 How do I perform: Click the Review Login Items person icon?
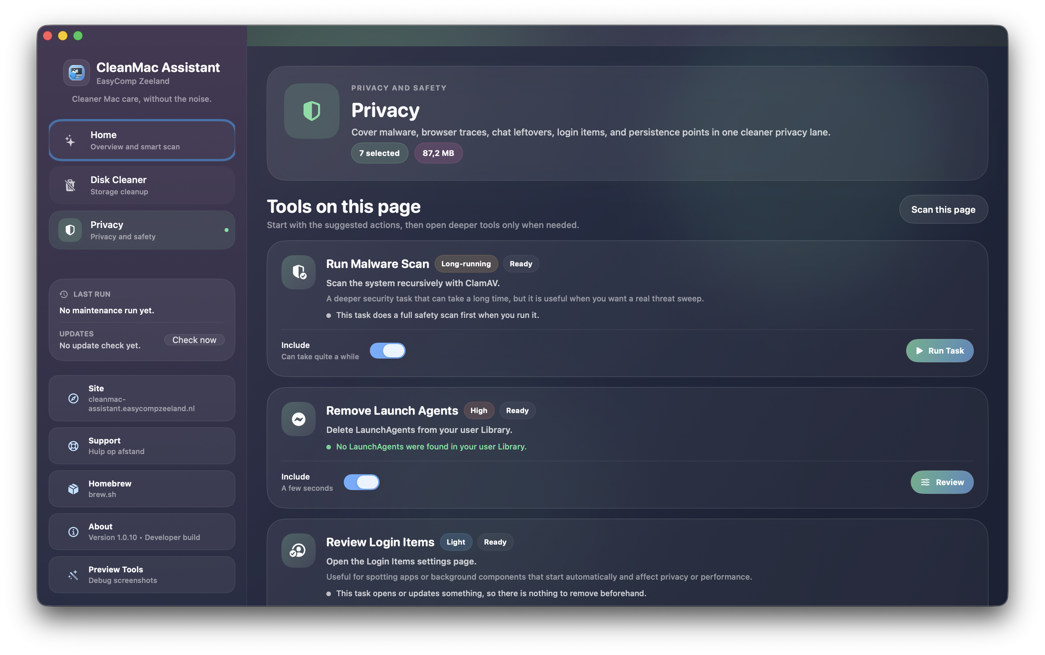point(298,550)
